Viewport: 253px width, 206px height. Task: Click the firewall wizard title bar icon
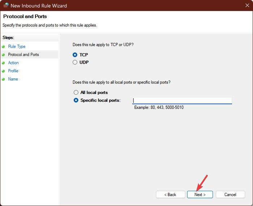point(6,5)
